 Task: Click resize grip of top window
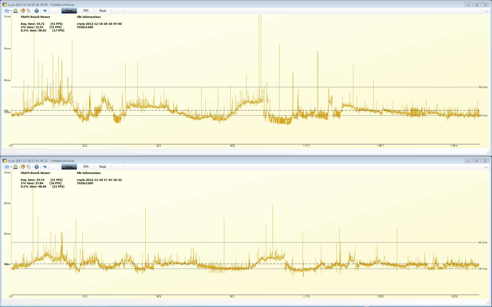[x=488, y=152]
